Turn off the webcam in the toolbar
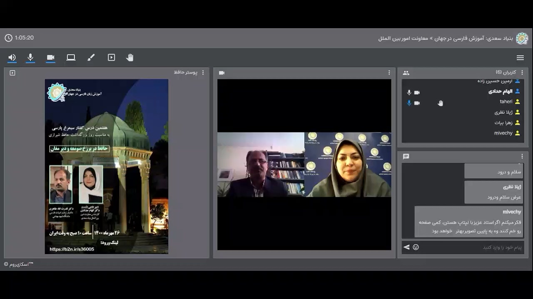Screen dimensions: 533x299 pos(51,58)
